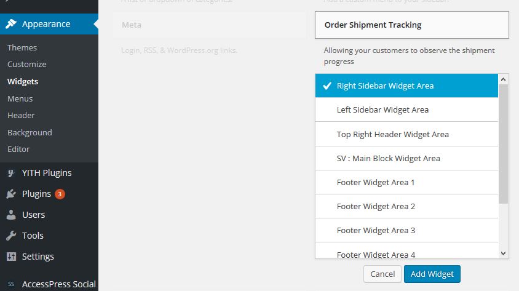
Task: Open the Themes submenu item
Action: tap(22, 47)
